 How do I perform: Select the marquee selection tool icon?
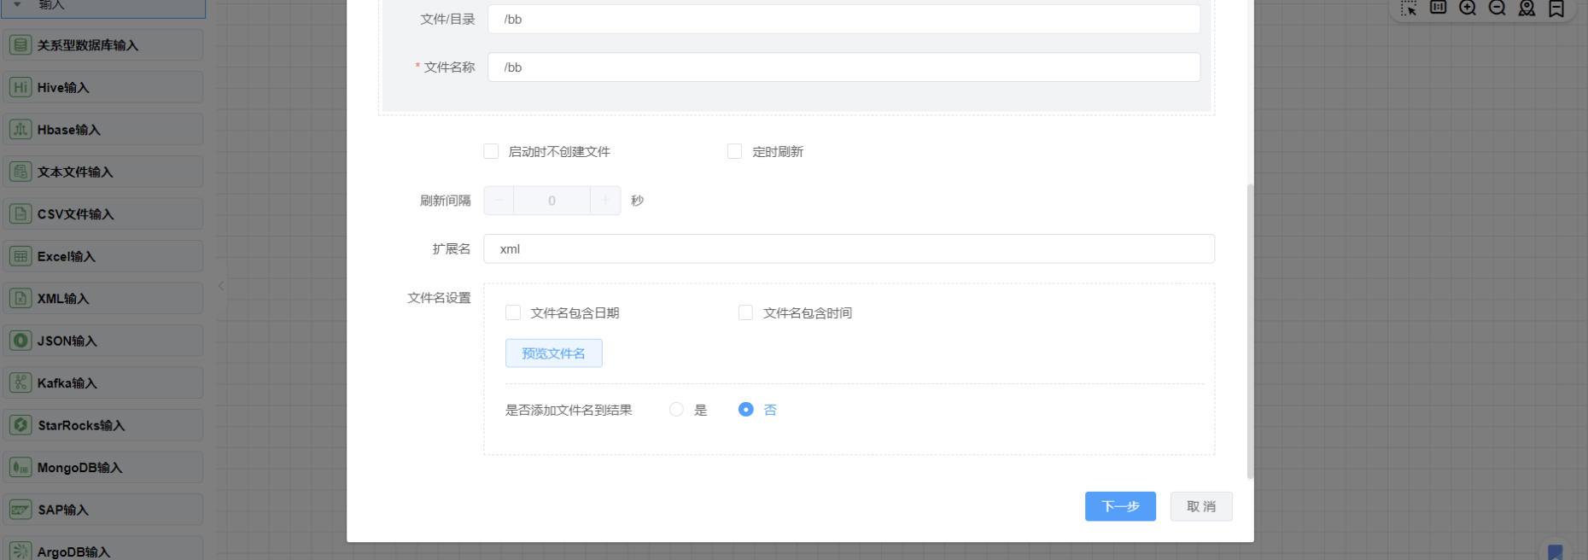coord(1409,8)
